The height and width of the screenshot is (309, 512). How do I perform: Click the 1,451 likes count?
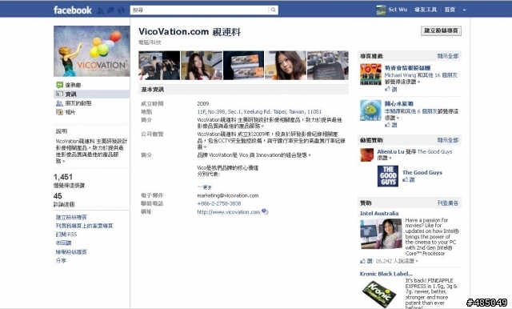coord(63,177)
